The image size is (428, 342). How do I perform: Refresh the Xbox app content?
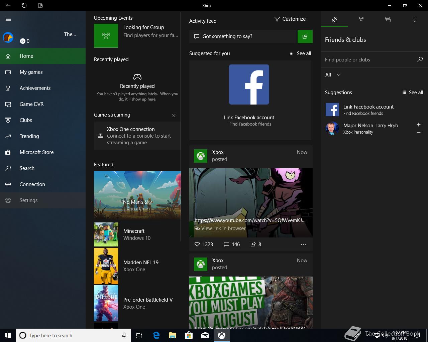24,6
